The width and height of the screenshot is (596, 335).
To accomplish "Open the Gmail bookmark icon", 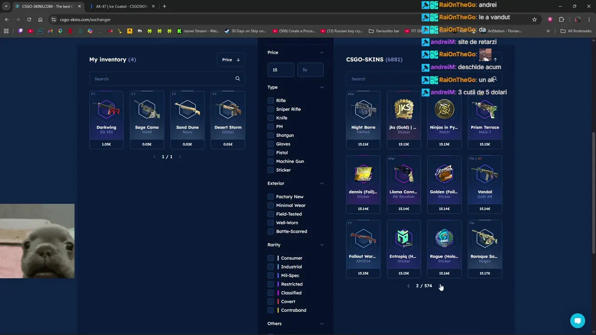I will click(50, 31).
